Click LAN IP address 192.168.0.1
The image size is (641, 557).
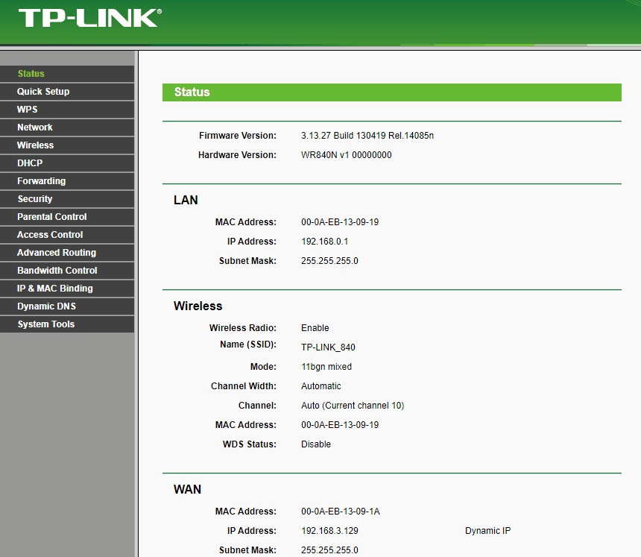324,242
